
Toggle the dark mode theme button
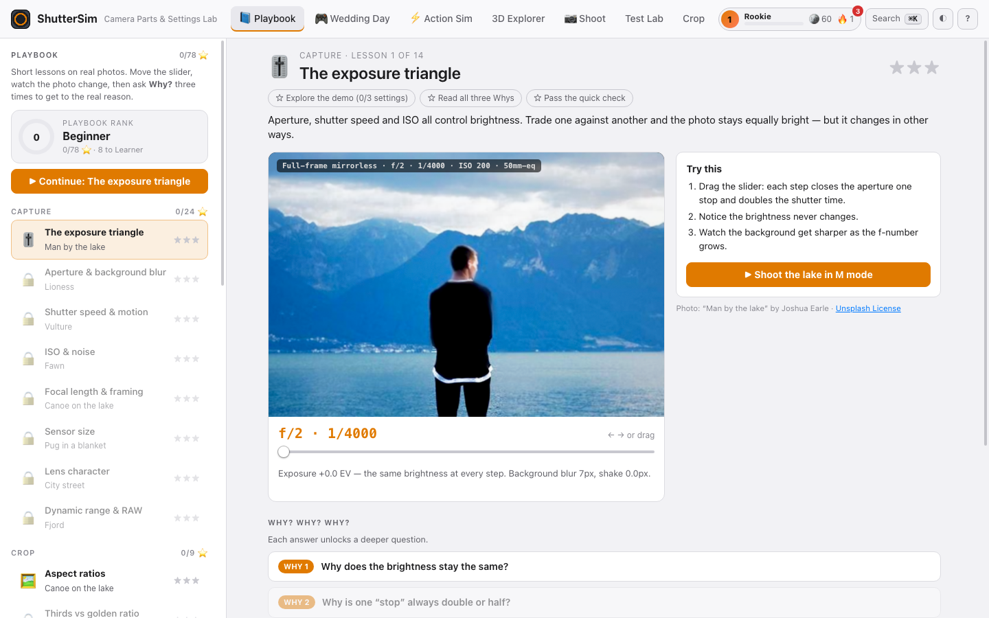[943, 19]
